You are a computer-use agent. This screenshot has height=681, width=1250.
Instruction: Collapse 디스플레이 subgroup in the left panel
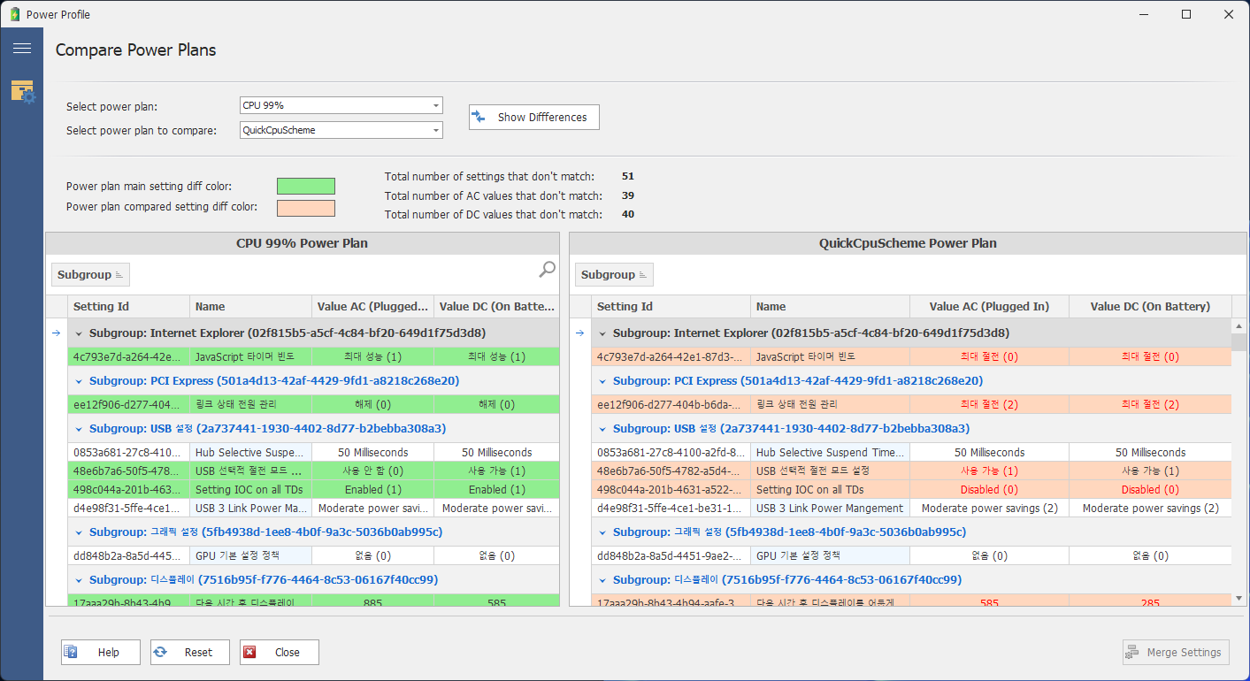[x=79, y=580]
